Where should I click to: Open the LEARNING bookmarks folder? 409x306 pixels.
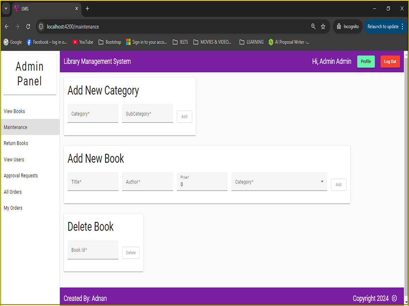252,42
